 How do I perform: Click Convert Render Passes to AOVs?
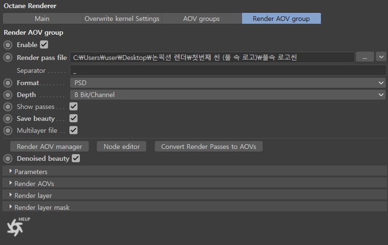point(209,147)
